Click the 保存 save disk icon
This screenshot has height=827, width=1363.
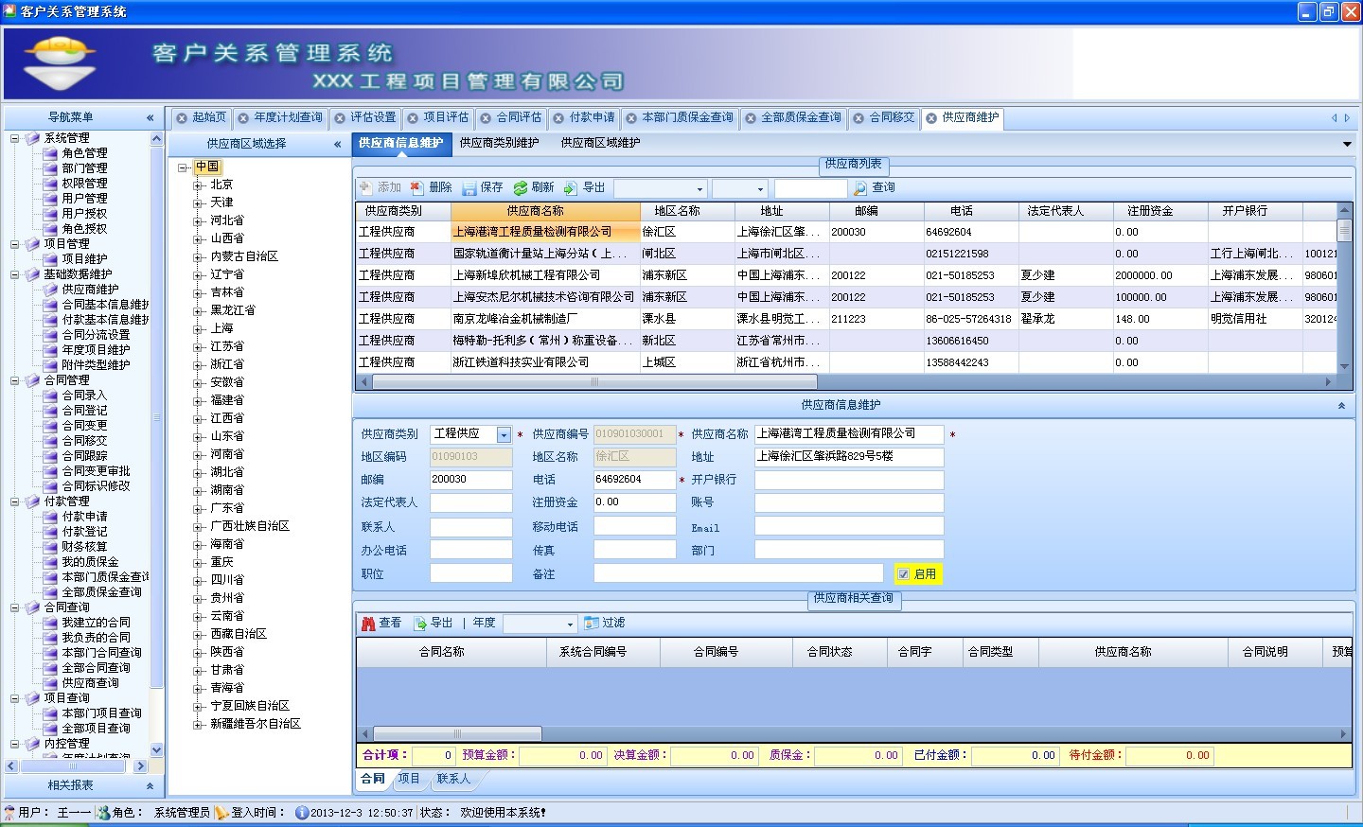469,188
